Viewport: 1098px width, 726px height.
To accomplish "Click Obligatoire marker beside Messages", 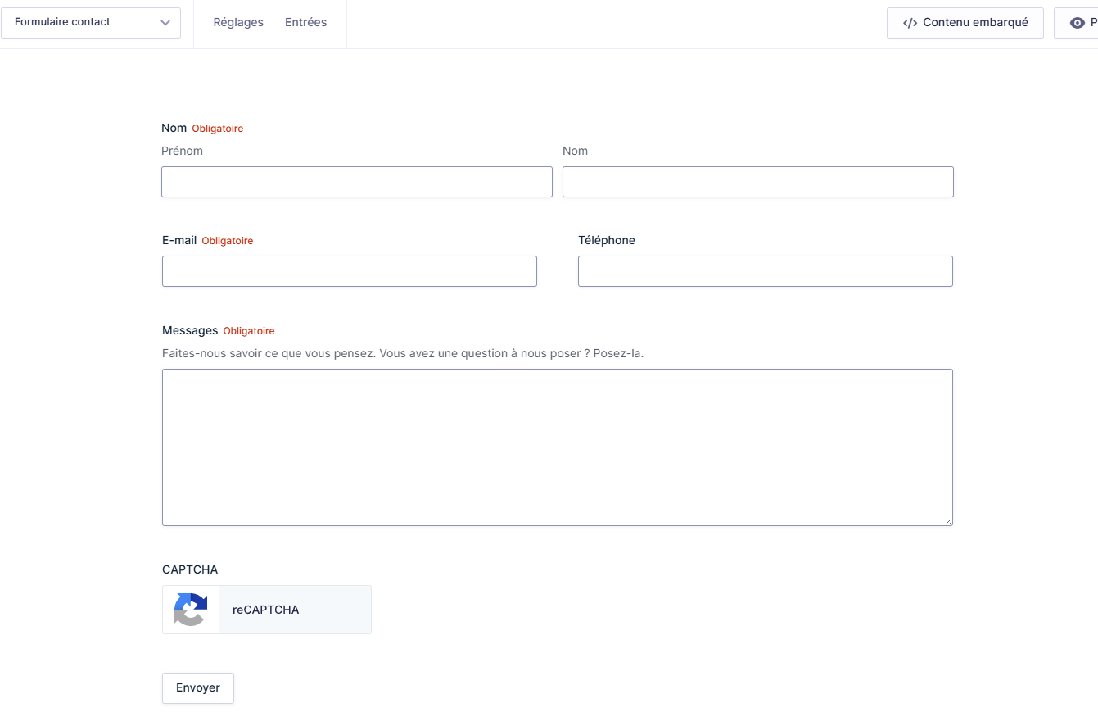I will pyautogui.click(x=249, y=331).
